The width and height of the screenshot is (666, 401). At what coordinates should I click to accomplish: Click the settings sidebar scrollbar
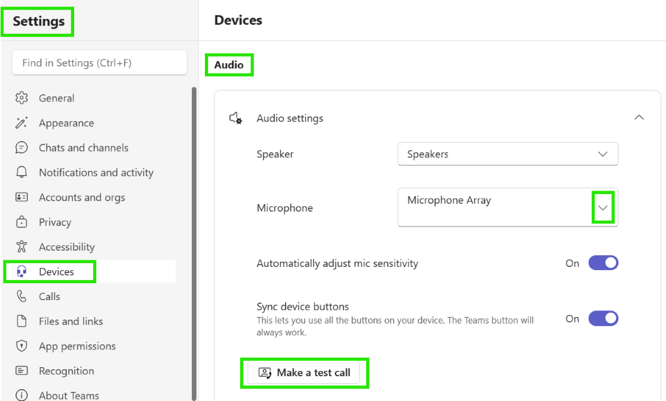194,243
